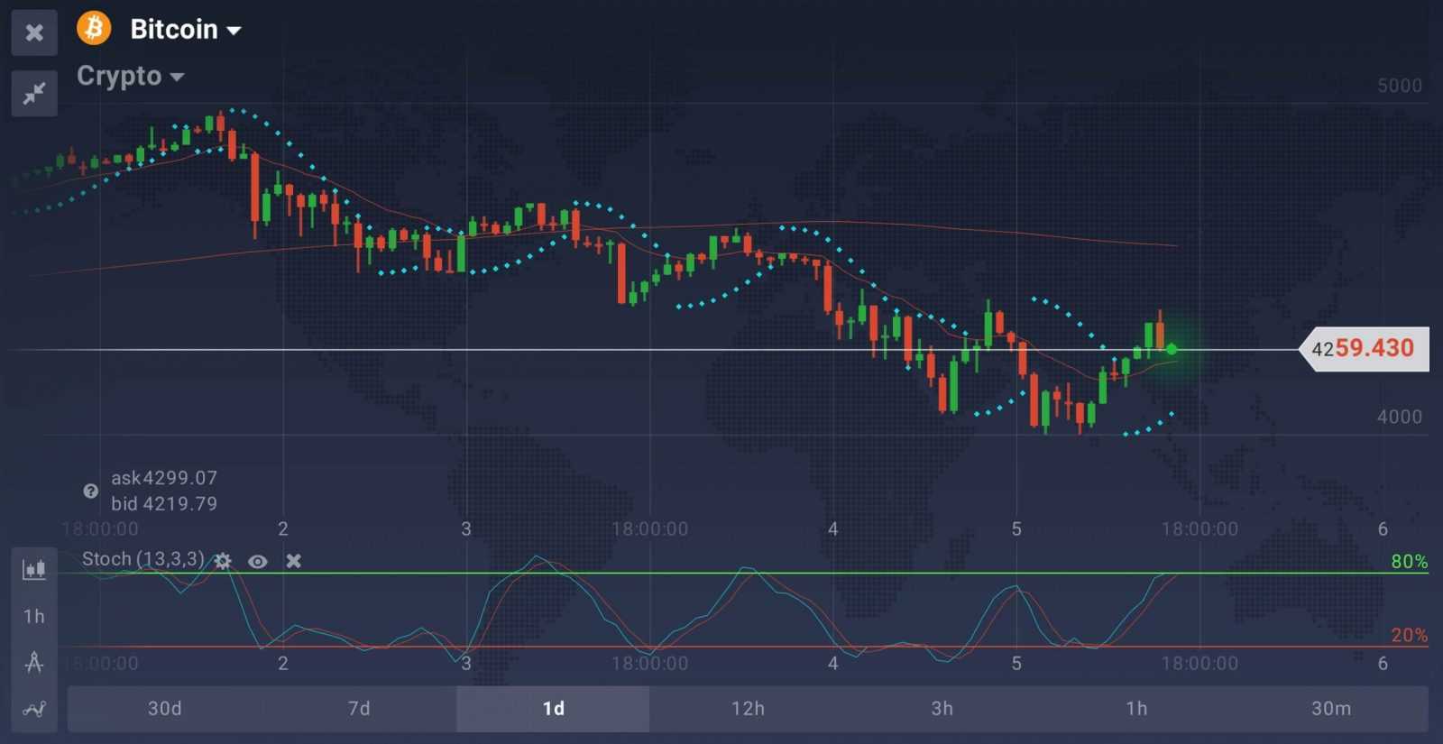Viewport: 1443px width, 744px height.
Task: Switch to the 30d time range
Action: coord(164,709)
